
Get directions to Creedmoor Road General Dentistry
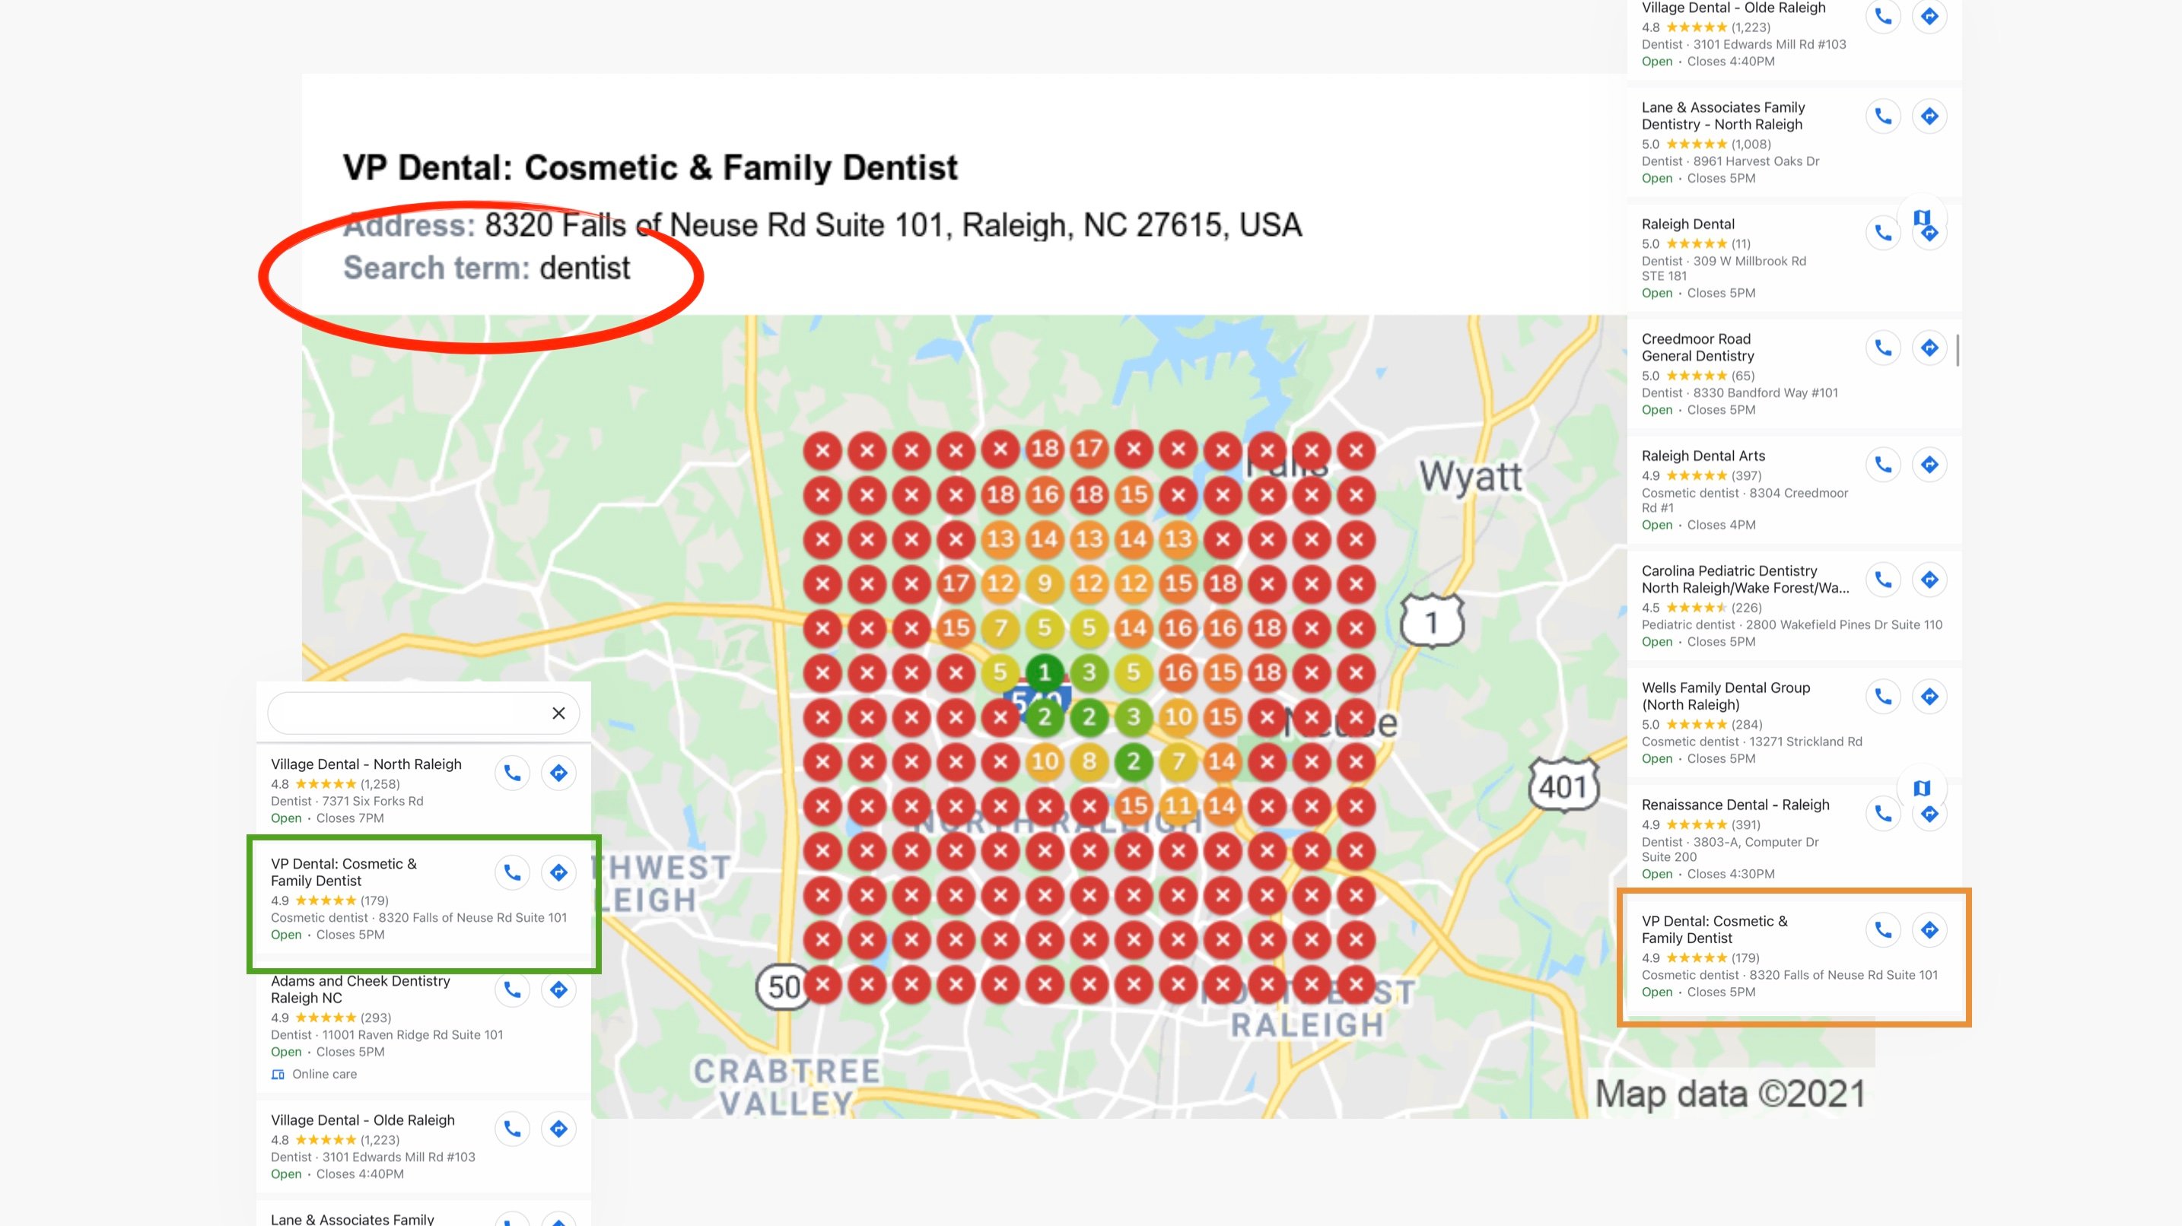[x=1929, y=347]
